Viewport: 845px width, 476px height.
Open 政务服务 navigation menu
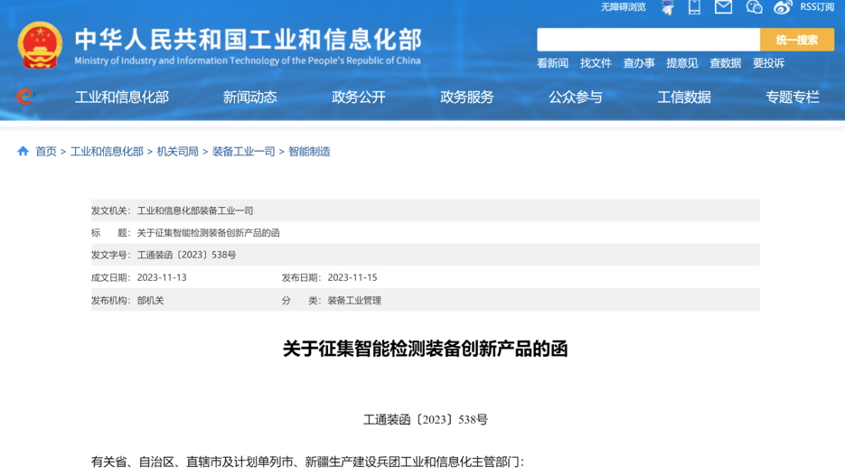466,97
